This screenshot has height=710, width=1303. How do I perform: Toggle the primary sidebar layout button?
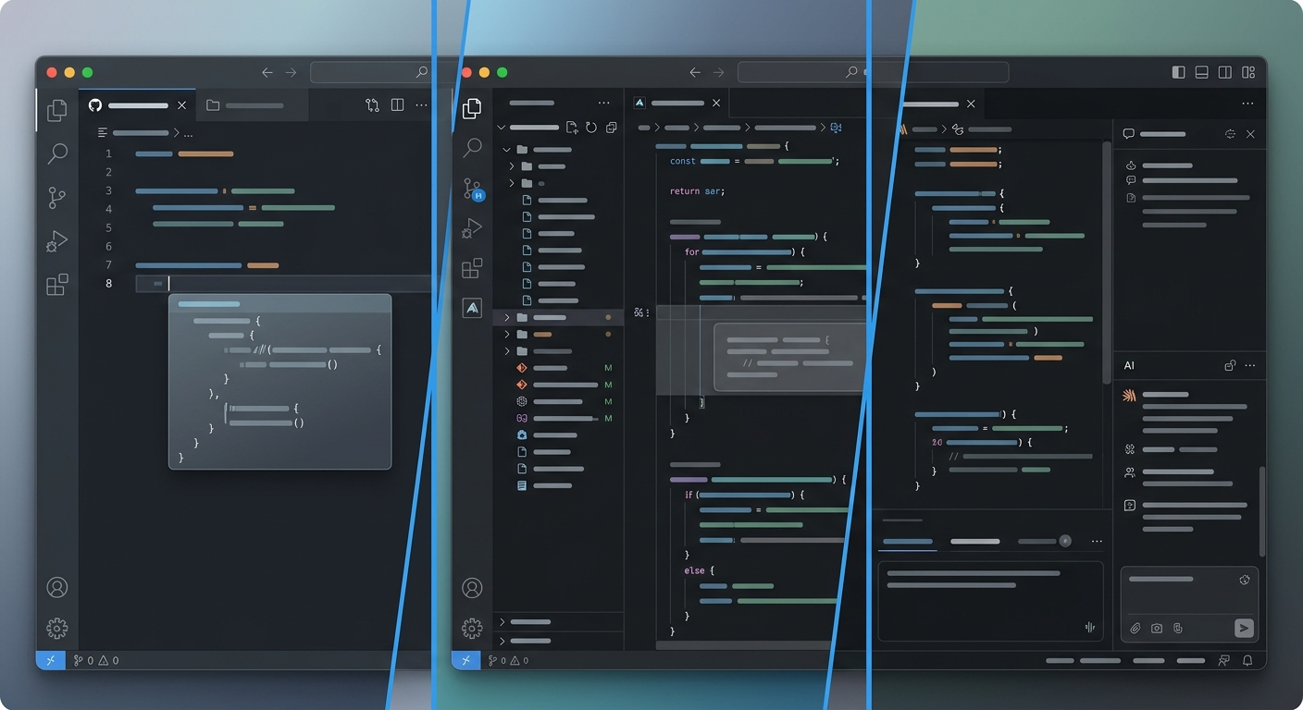pyautogui.click(x=1178, y=72)
